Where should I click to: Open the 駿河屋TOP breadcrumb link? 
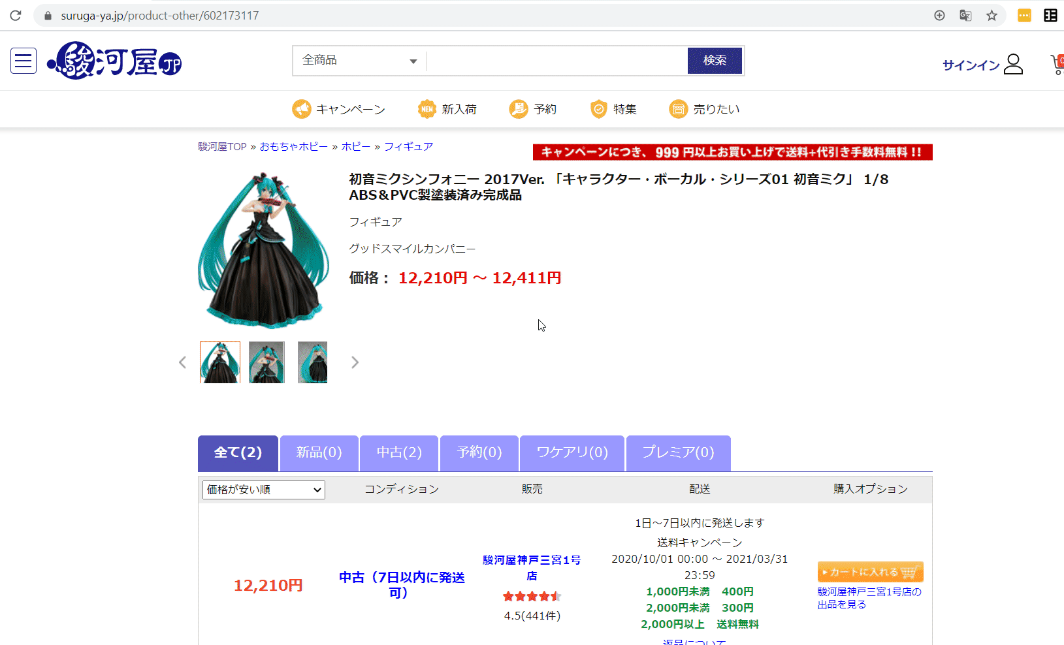point(222,147)
